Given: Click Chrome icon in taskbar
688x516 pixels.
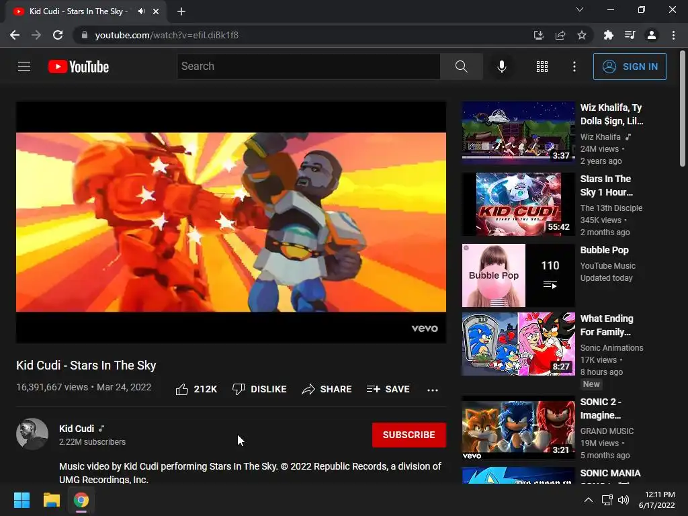Looking at the screenshot, I should tap(81, 500).
